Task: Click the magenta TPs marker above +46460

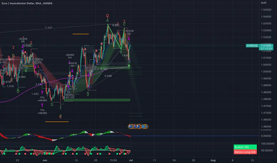Action: pyautogui.click(x=42, y=92)
